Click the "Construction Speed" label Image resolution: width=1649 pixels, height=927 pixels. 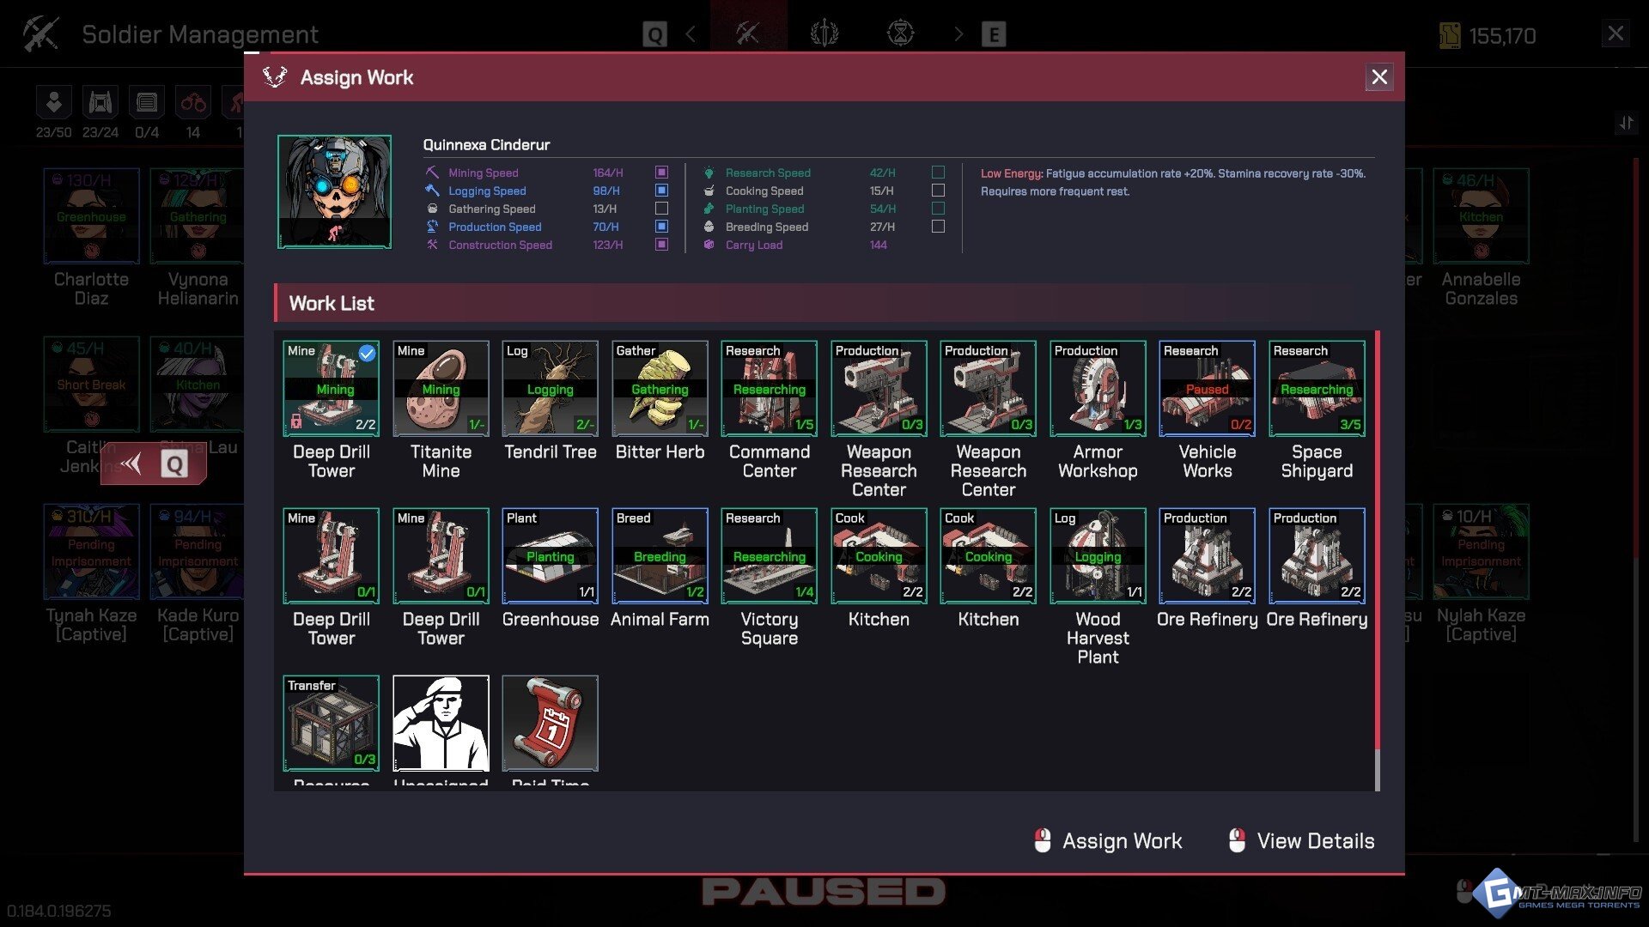(500, 245)
